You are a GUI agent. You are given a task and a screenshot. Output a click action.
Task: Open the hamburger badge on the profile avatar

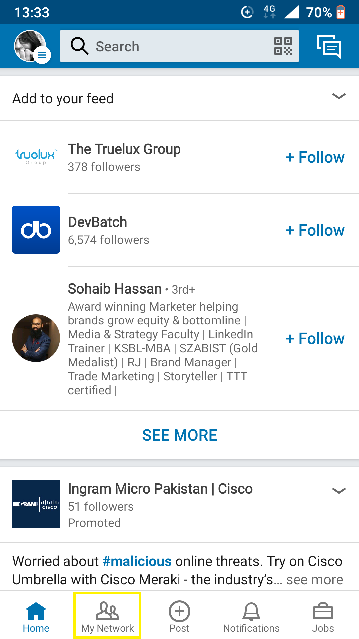pyautogui.click(x=41, y=56)
